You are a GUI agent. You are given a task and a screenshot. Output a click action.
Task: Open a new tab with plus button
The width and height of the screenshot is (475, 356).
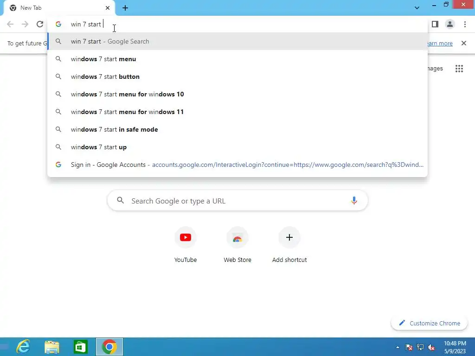125,8
